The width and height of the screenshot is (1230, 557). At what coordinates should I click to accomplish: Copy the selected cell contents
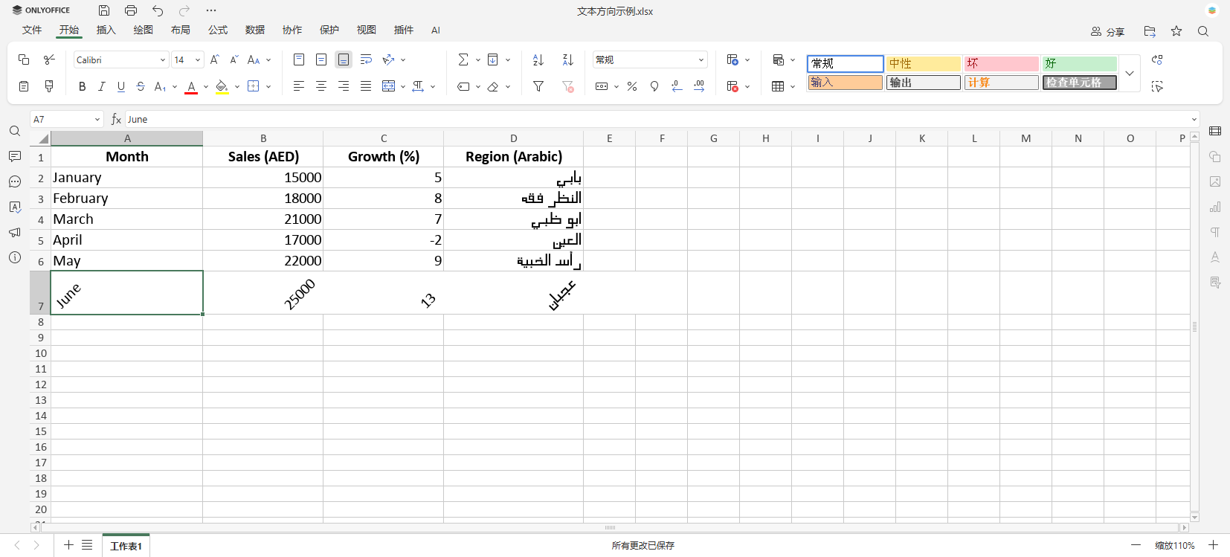(24, 59)
